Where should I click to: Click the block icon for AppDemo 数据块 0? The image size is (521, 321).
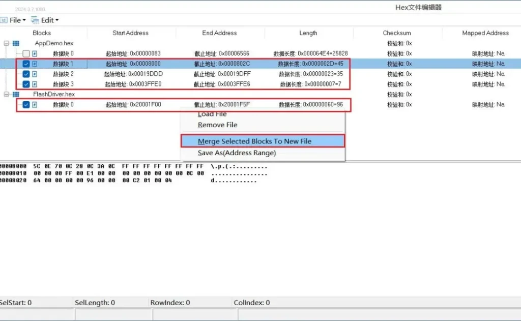point(35,54)
